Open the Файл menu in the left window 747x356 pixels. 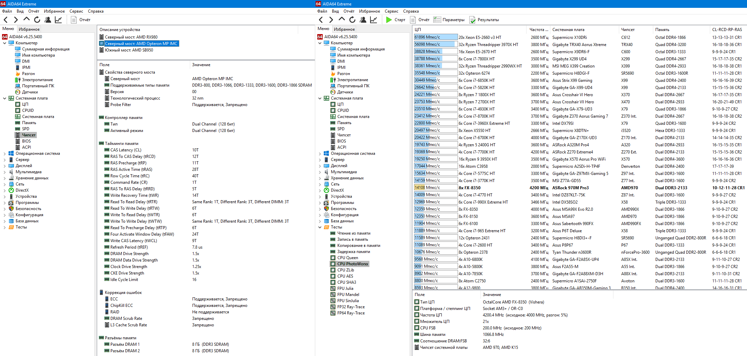tap(7, 11)
